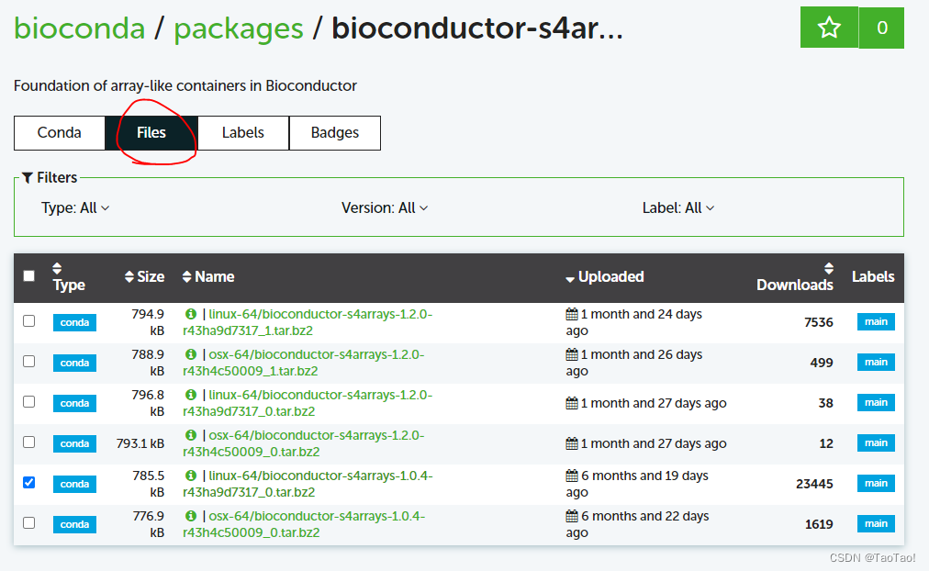Sort table by Uploaded column
This screenshot has height=571, width=929.
(604, 276)
